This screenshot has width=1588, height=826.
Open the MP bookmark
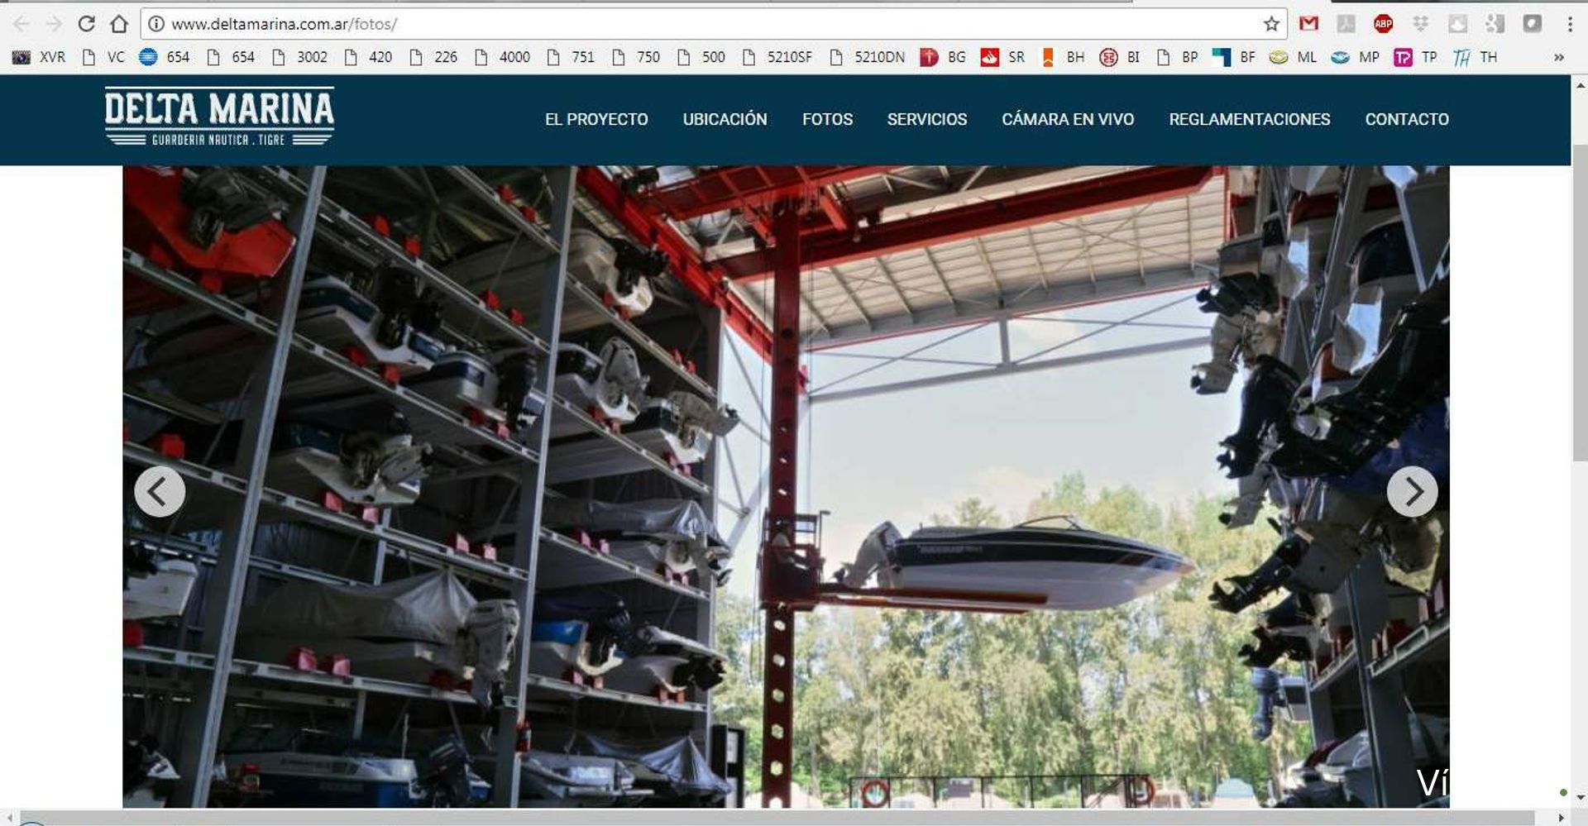click(1355, 57)
